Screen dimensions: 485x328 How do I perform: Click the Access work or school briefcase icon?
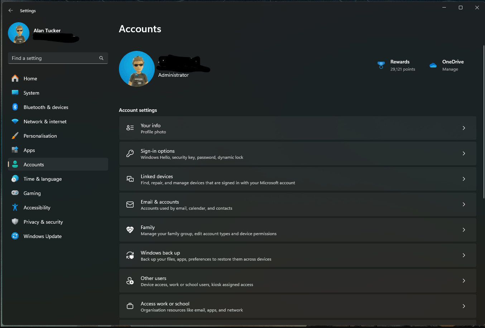[130, 306]
